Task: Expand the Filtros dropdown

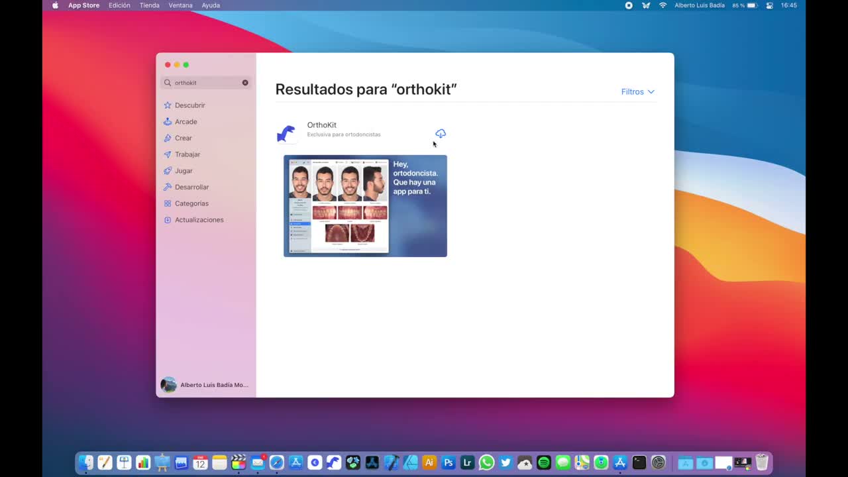Action: point(638,92)
